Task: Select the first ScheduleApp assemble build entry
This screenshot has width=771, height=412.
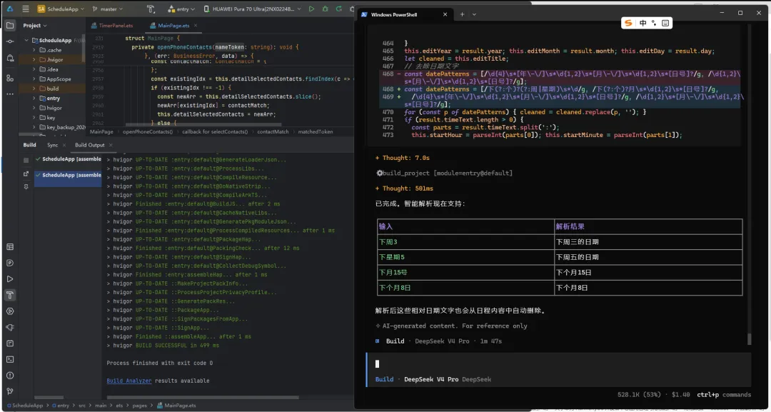Action: [x=68, y=159]
